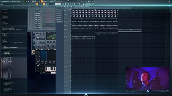
Task: Toggle first Channel rack channel's green mute LED
Action: 29,10
